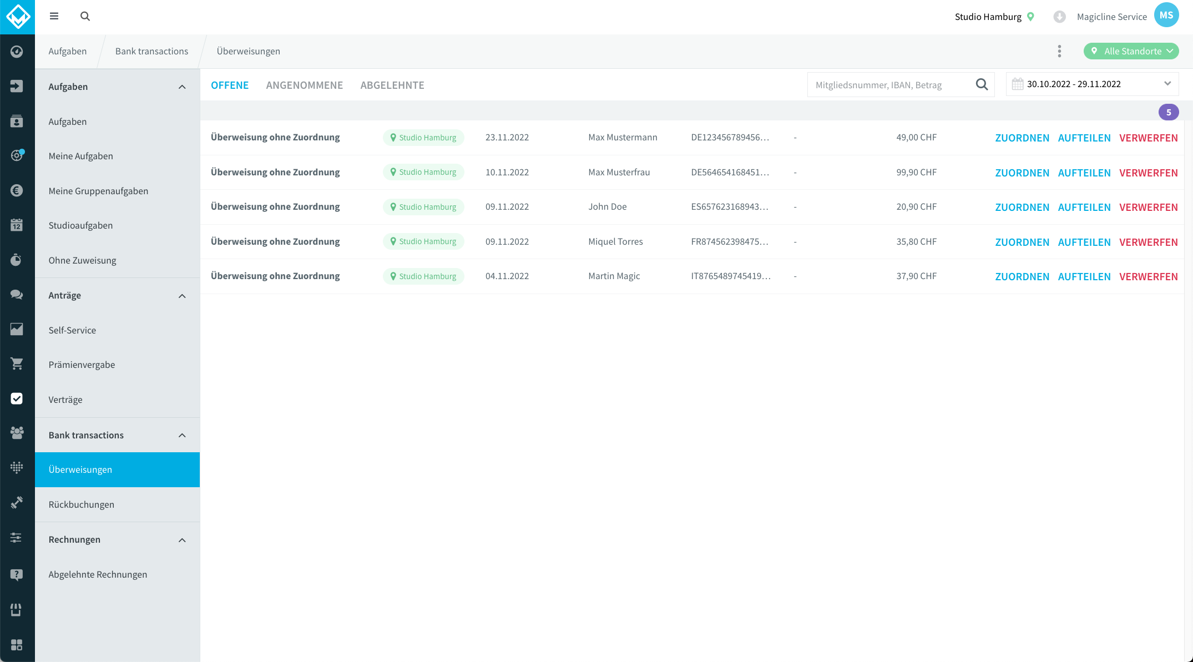Open the hamburger menu
This screenshot has height=662, width=1193.
54,17
